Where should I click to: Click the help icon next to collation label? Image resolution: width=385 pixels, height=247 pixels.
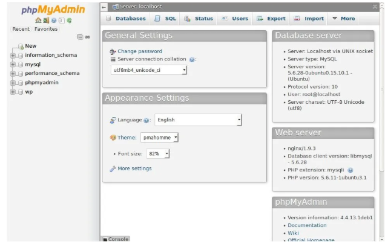(192, 60)
